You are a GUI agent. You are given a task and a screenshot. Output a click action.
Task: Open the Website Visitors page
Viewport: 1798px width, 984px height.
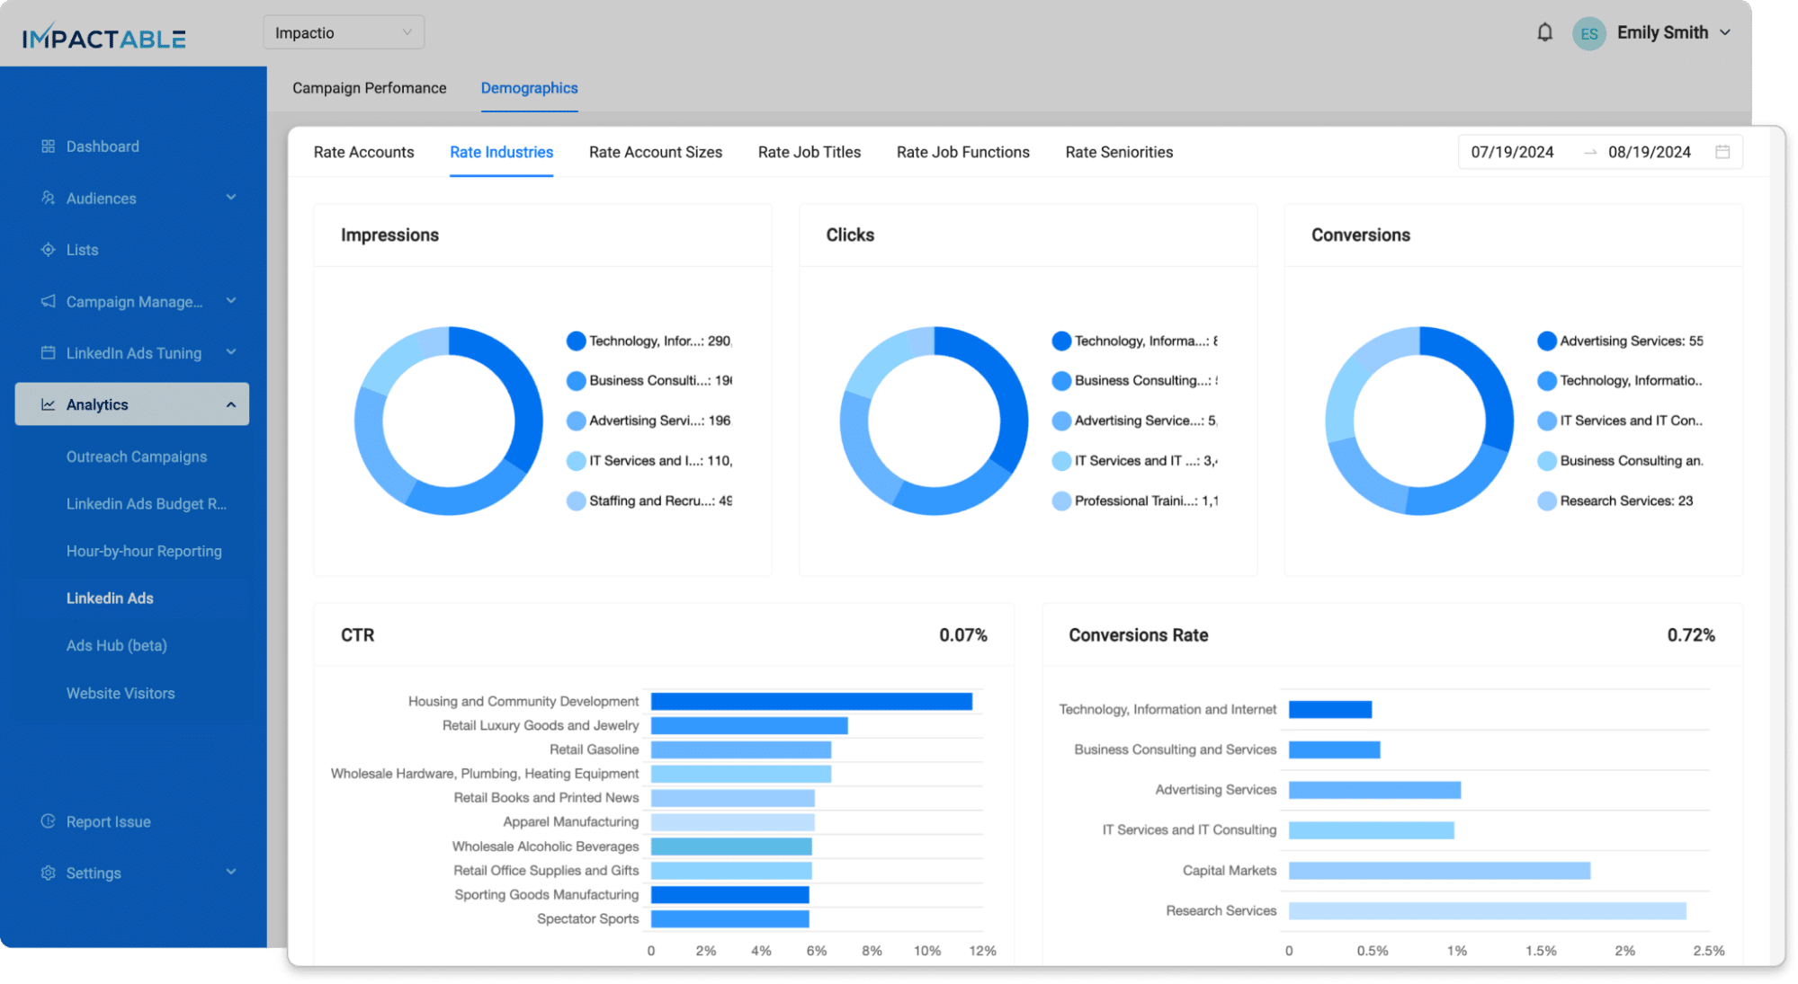[121, 693]
